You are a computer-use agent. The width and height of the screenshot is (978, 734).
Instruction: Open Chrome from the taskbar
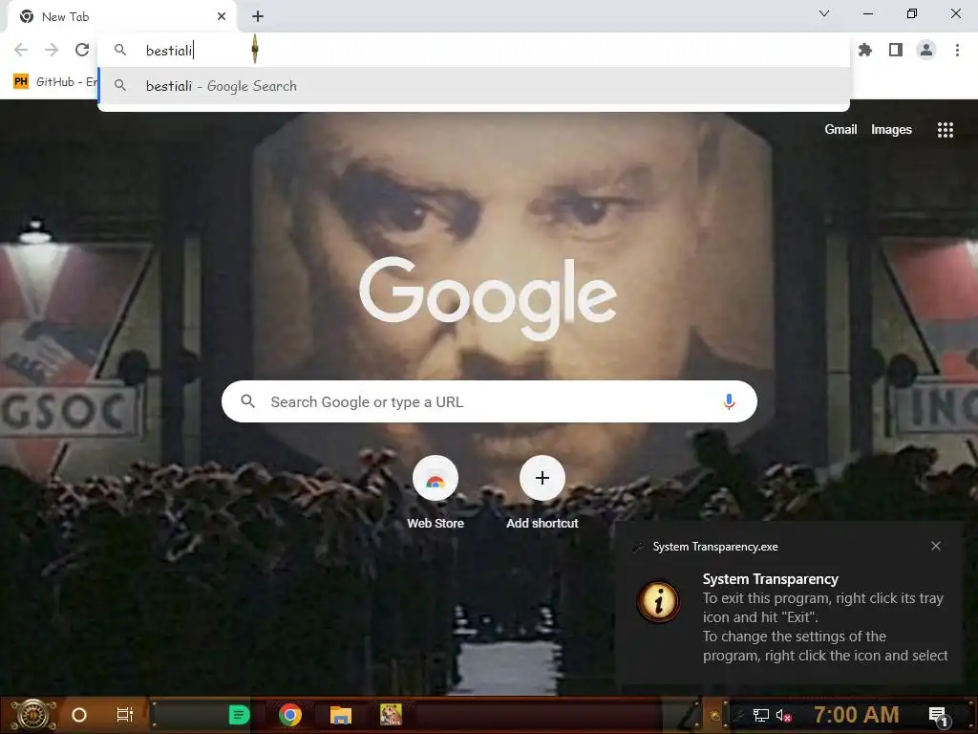290,715
